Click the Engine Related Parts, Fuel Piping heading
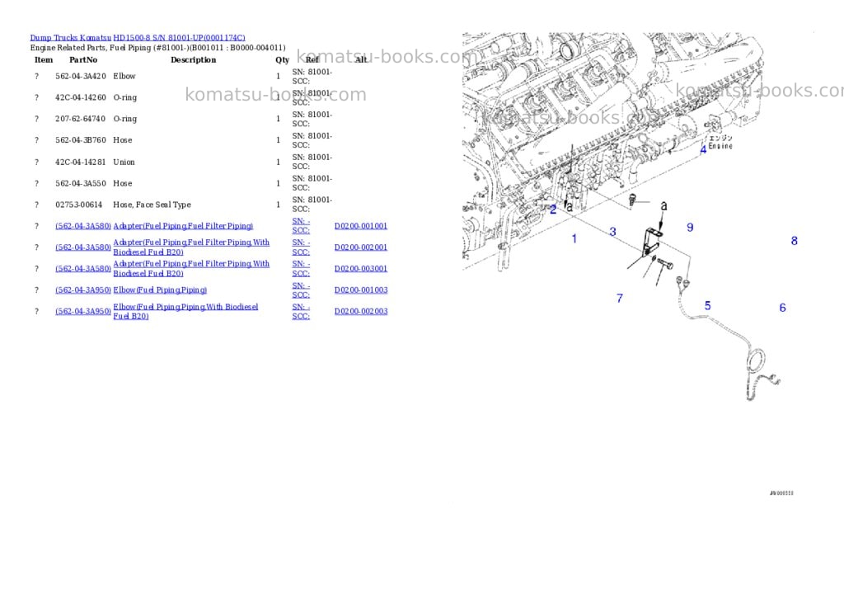Screen dimensions: 844x598 tap(157, 48)
